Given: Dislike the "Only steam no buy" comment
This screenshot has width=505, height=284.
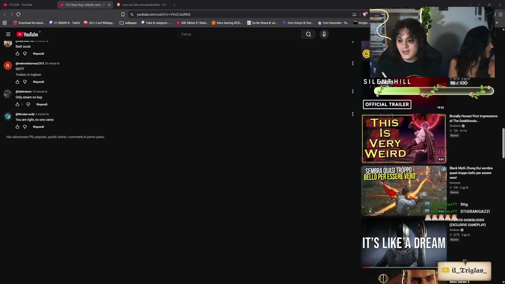Looking at the screenshot, I should [x=28, y=105].
